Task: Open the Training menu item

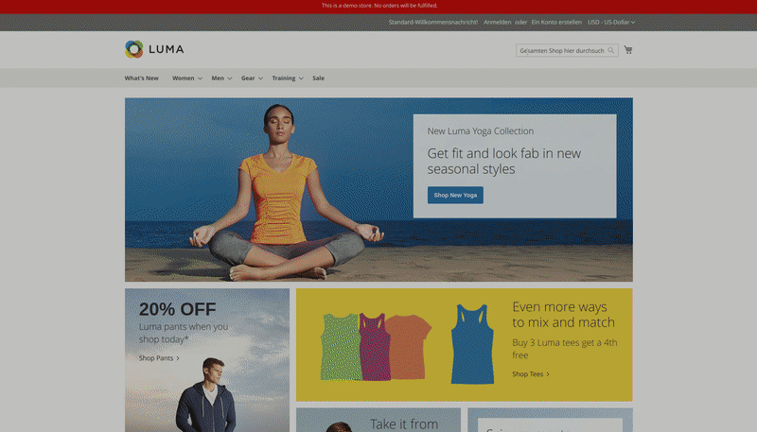Action: click(283, 78)
